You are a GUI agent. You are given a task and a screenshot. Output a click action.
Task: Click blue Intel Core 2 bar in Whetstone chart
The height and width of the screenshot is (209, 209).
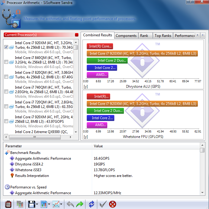[101, 118]
